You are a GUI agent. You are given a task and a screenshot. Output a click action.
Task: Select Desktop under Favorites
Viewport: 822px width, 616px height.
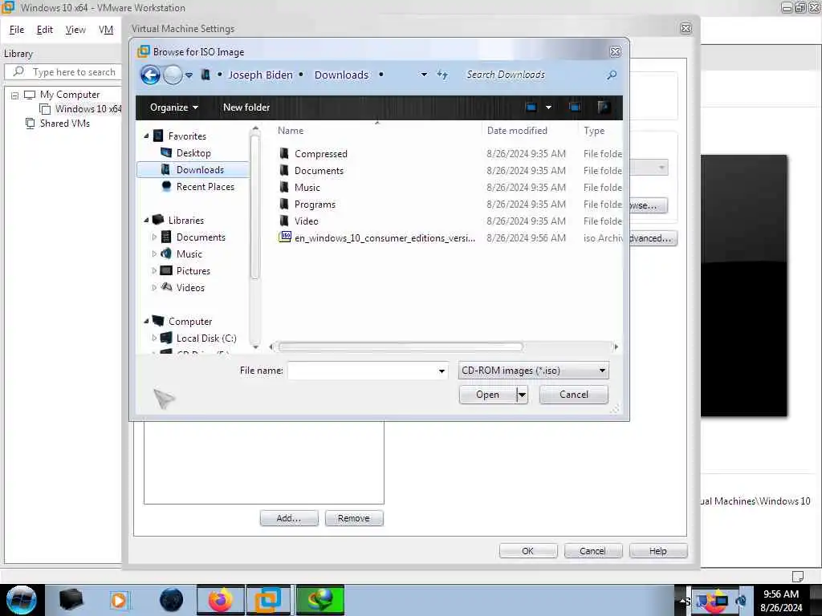pos(193,153)
